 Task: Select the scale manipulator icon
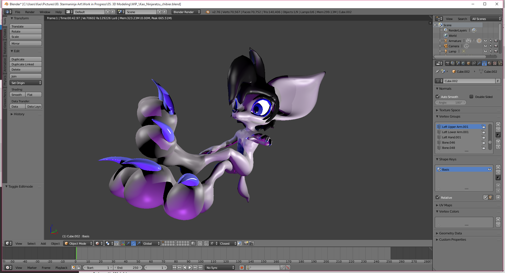pos(139,243)
